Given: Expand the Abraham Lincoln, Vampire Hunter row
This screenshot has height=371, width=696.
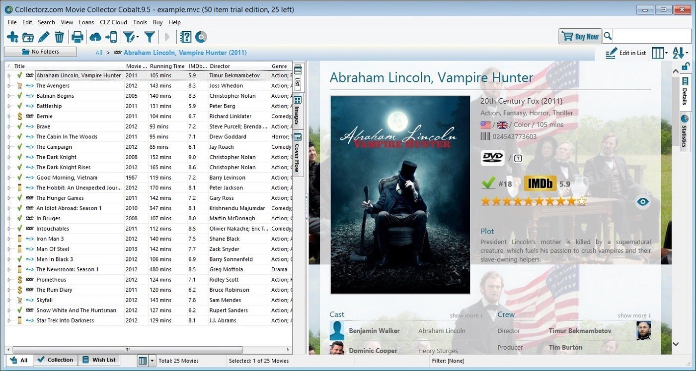Looking at the screenshot, I should (9, 75).
